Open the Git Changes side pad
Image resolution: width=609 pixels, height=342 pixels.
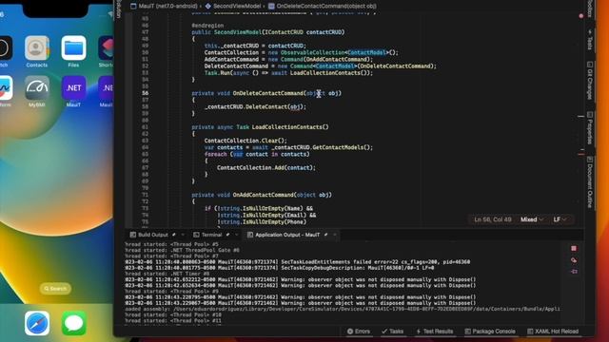590,80
